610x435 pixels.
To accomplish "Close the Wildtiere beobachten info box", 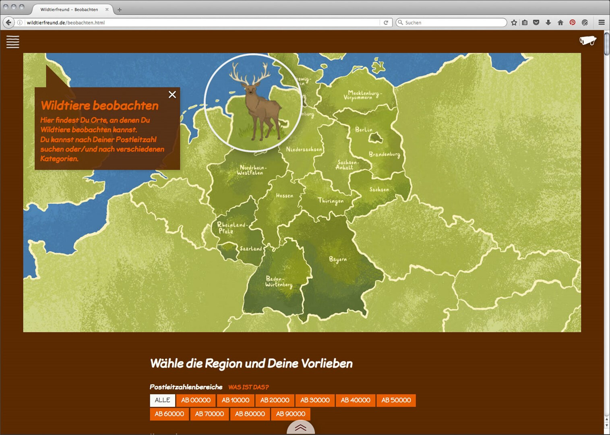I will 172,95.
